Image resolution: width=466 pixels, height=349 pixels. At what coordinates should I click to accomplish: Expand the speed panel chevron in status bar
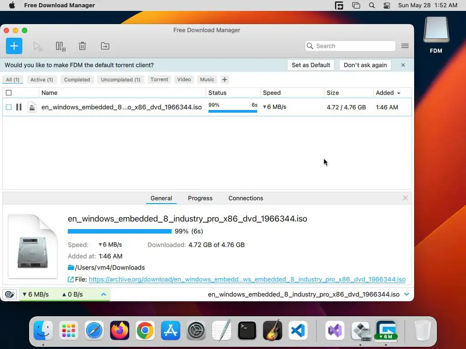[103, 294]
